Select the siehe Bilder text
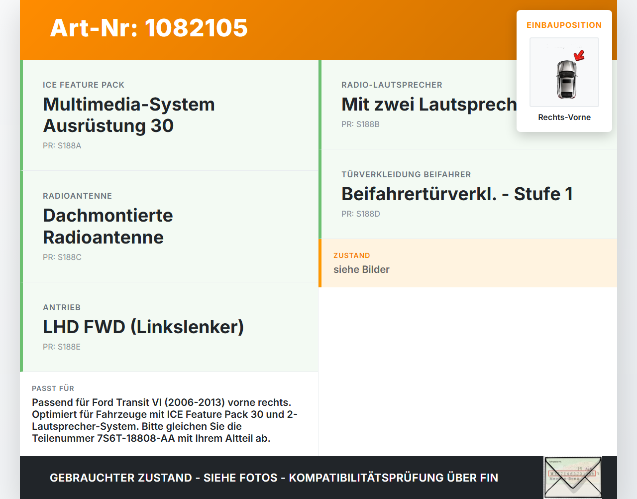 (361, 269)
